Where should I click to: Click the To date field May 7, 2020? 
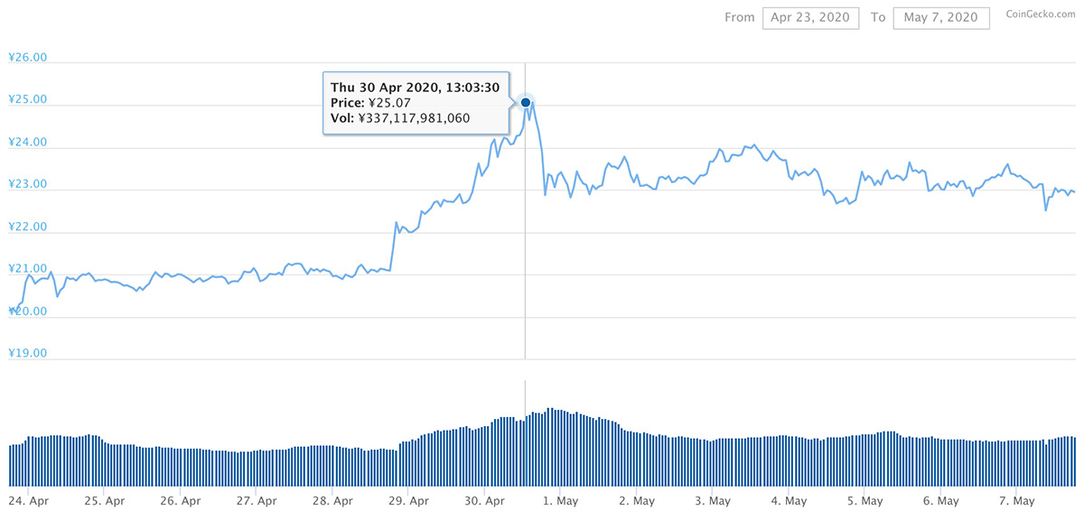pyautogui.click(x=941, y=17)
